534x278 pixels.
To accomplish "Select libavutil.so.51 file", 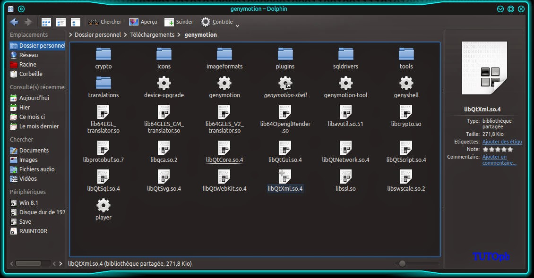I will click(x=345, y=116).
